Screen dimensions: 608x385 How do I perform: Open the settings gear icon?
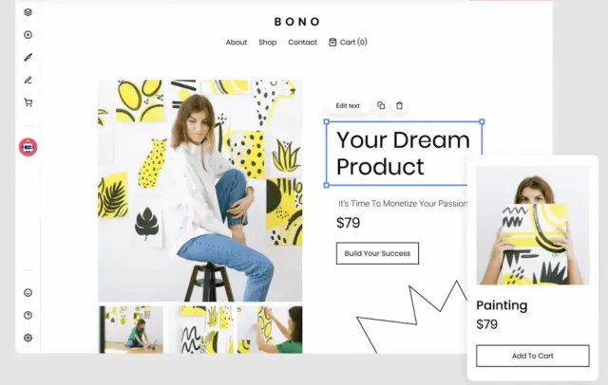28,338
